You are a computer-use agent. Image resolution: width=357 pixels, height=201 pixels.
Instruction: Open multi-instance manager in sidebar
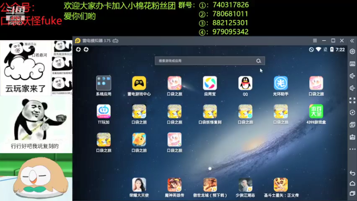tap(352, 125)
